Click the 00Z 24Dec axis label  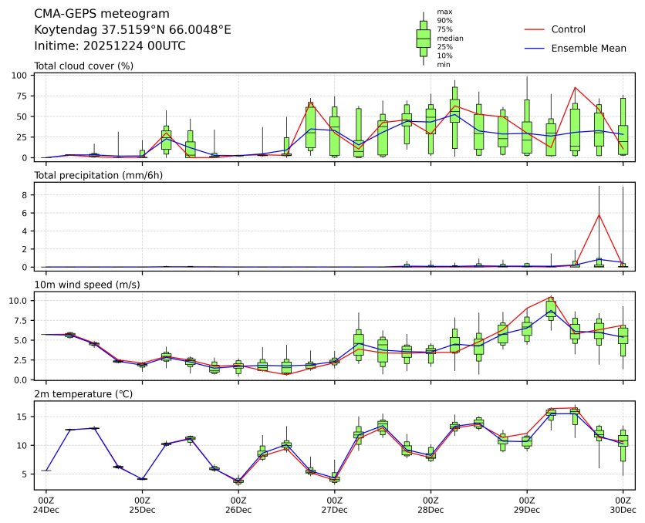46,505
